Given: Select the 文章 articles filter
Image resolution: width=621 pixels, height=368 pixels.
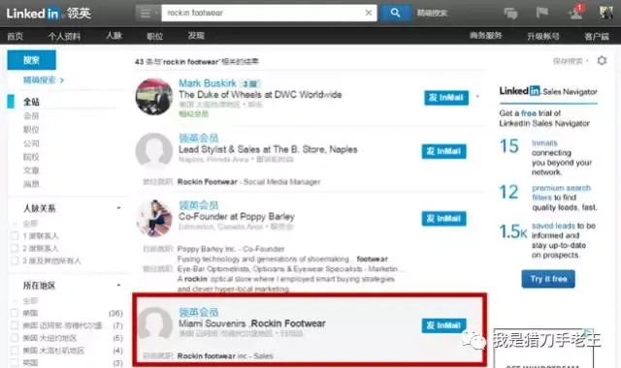Looking at the screenshot, I should pos(31,170).
